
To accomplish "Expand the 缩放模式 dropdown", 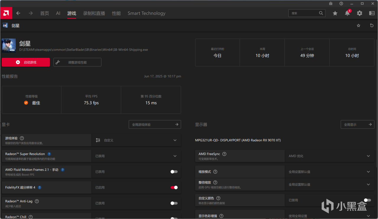I will coord(330,172).
